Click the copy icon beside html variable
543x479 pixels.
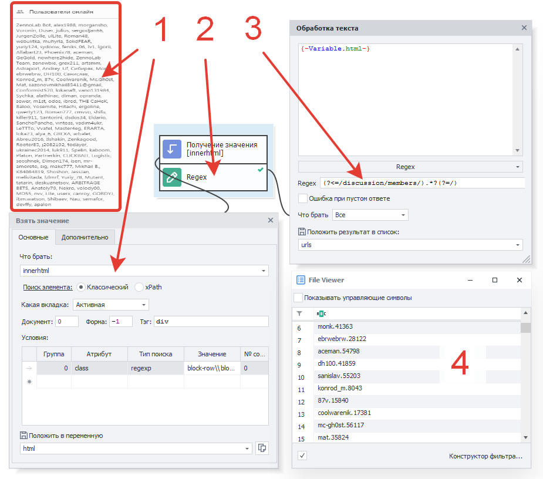point(262,448)
